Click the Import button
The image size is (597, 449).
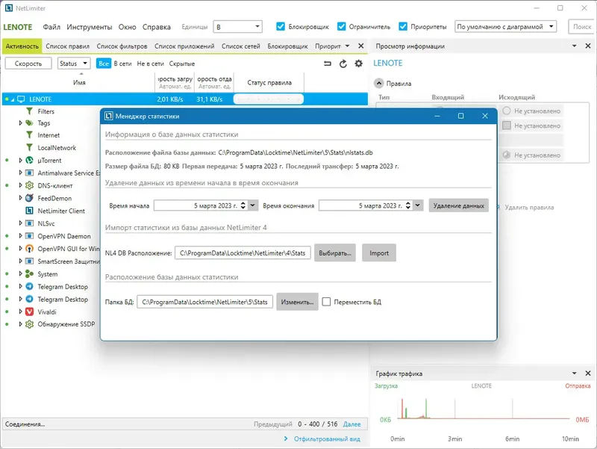(379, 253)
